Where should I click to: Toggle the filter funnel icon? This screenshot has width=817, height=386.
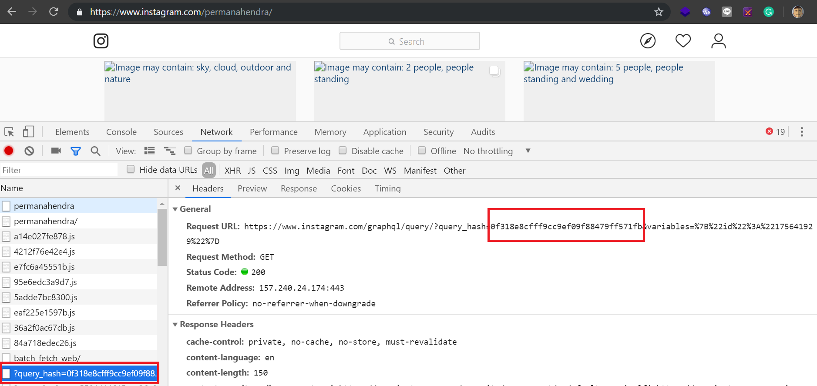[x=76, y=151]
